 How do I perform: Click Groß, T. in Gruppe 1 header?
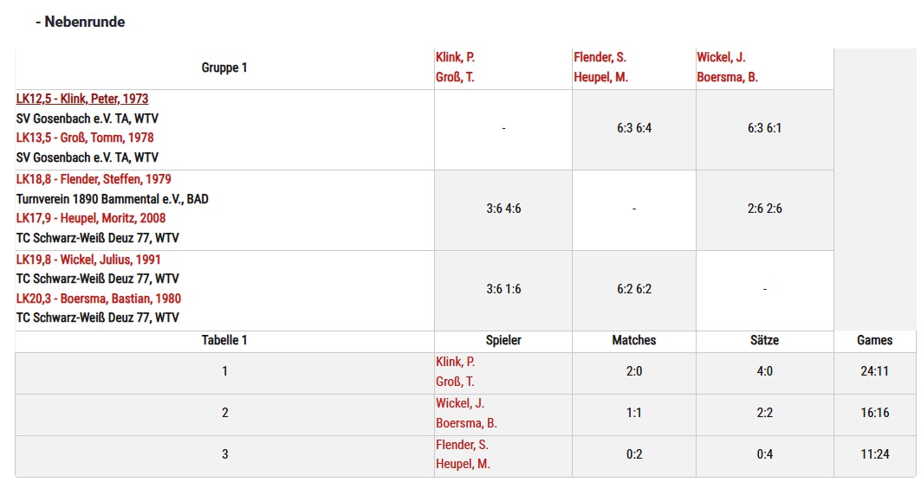pos(455,77)
